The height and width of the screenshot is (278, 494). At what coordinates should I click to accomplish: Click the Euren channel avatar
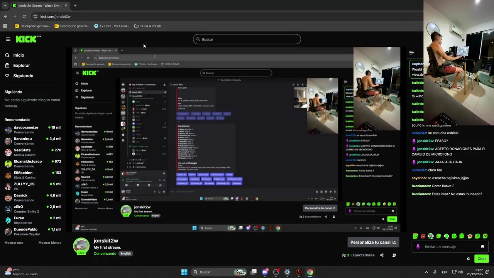point(8,220)
